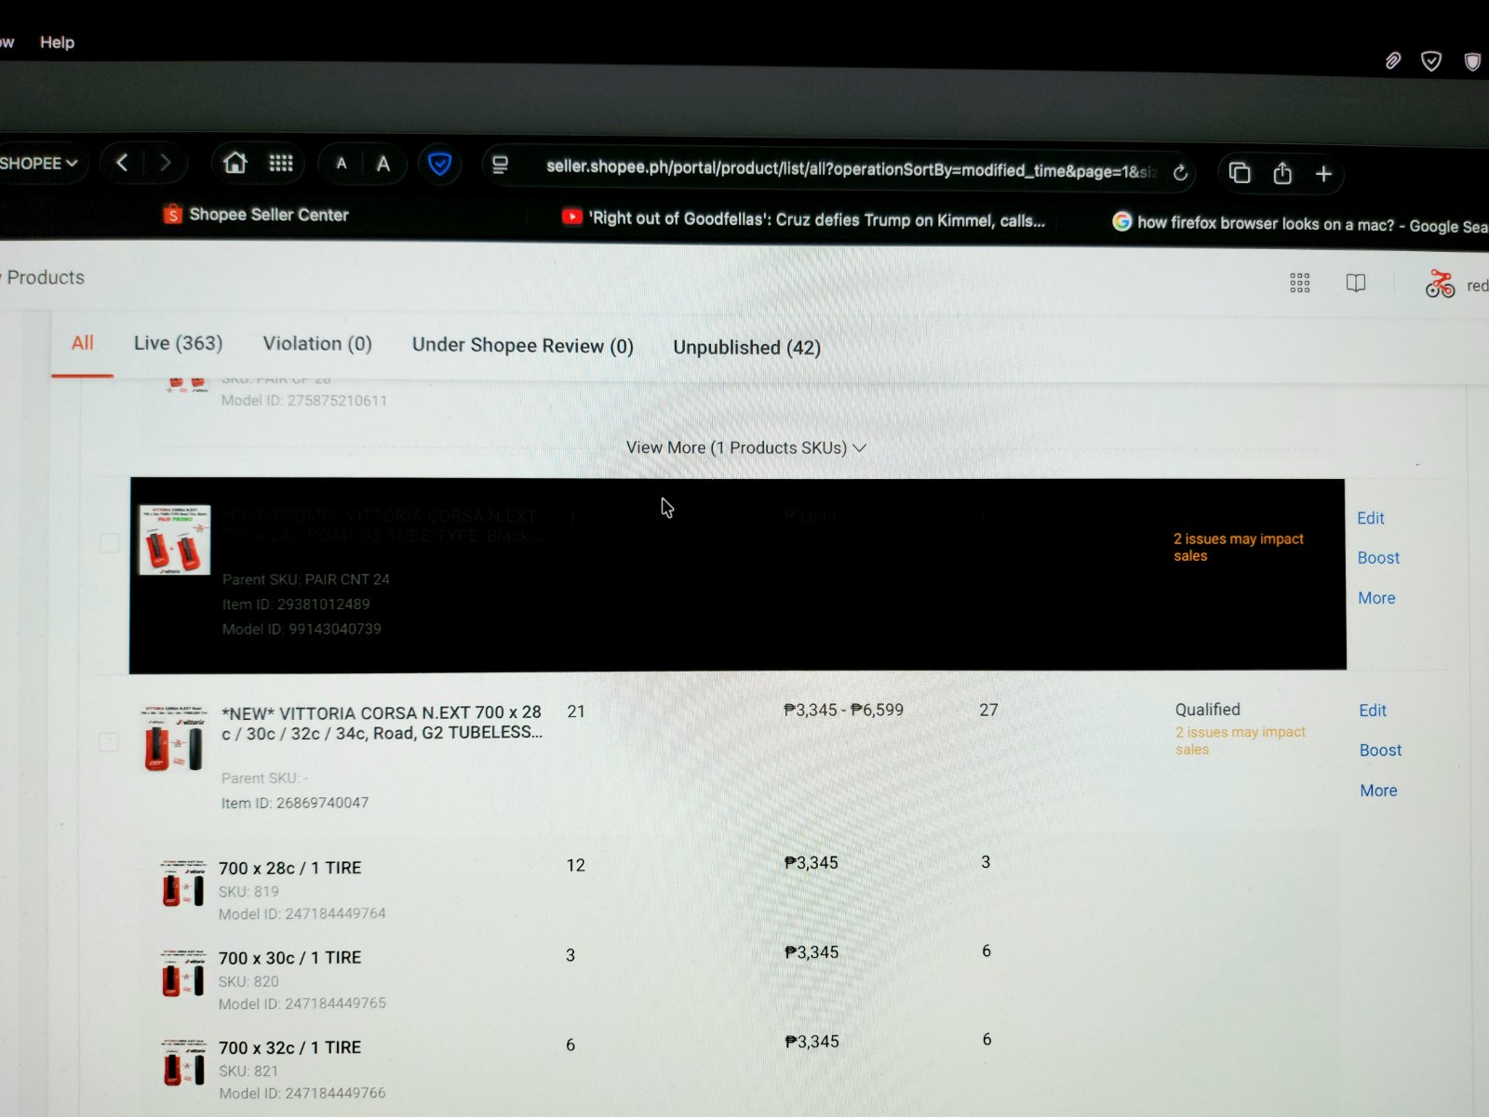
Task: Reload the page with the refresh icon
Action: click(1180, 172)
